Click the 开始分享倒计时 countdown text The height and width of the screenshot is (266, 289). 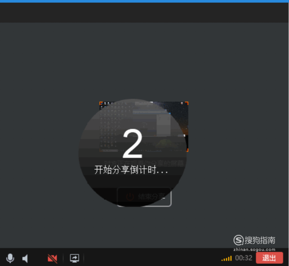click(x=131, y=170)
